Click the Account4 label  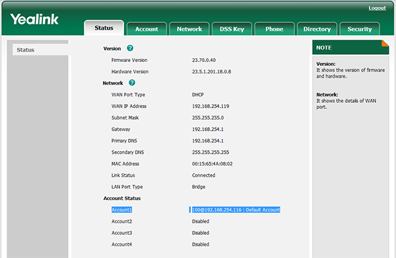coord(121,244)
